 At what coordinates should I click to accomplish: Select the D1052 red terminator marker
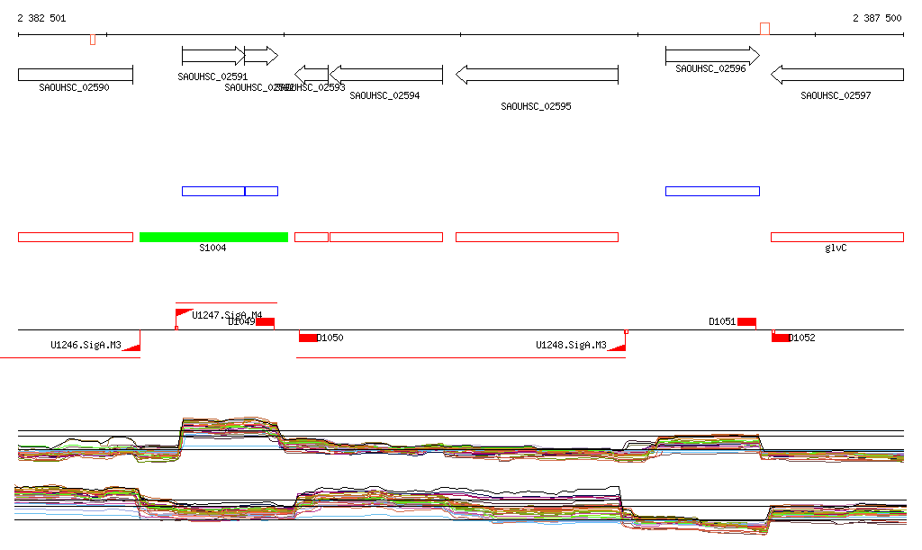tap(781, 338)
